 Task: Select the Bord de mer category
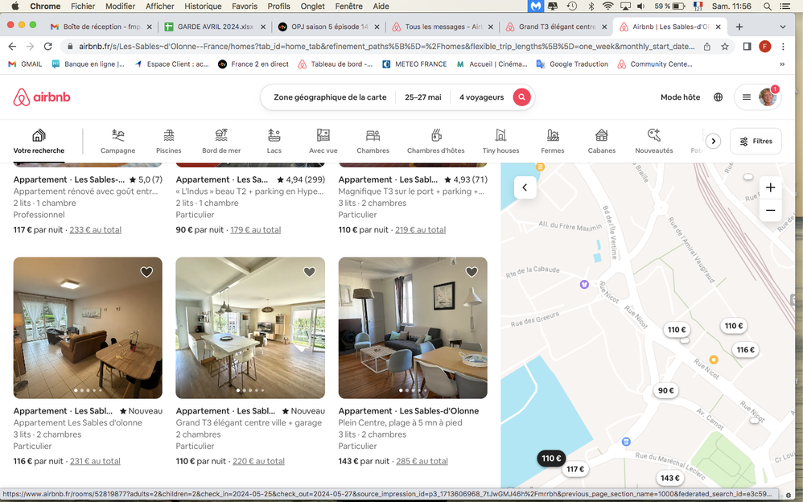(221, 136)
